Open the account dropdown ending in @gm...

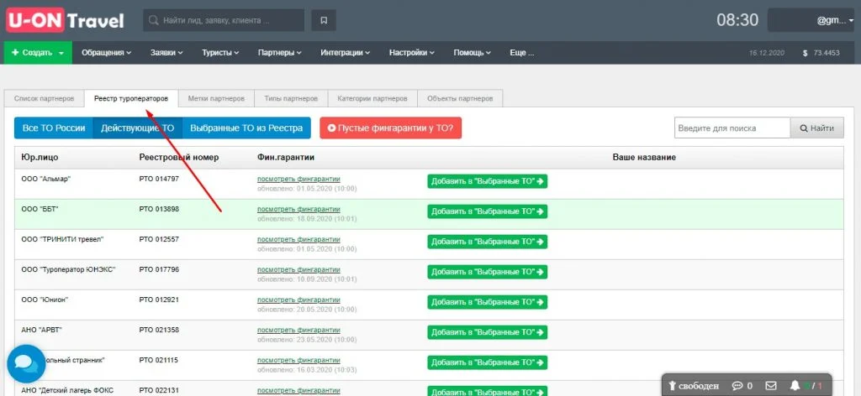[x=811, y=20]
